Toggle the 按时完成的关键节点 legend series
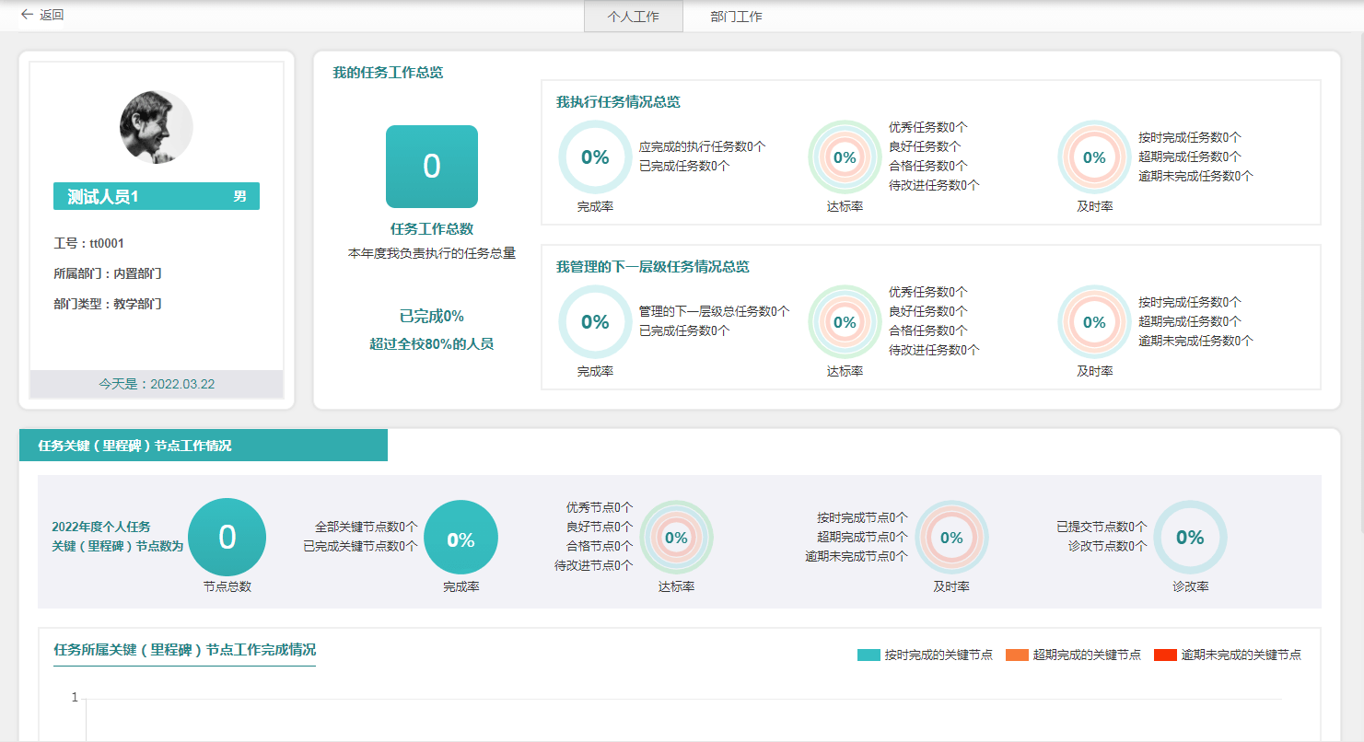 click(x=925, y=655)
